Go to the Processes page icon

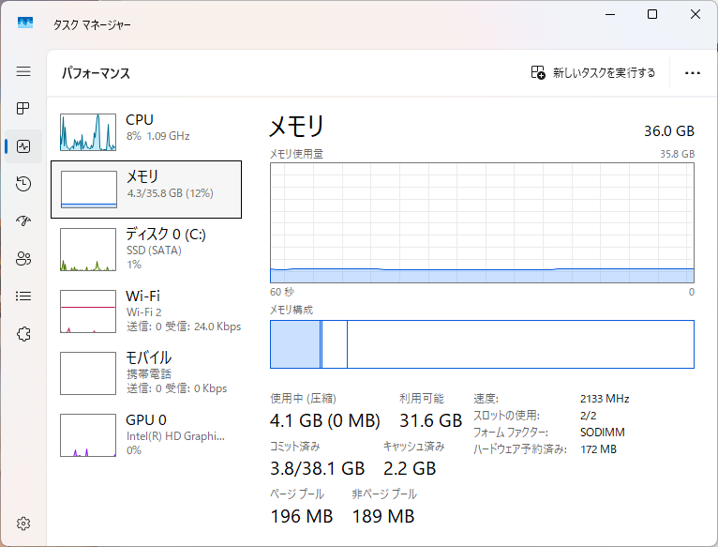(23, 109)
